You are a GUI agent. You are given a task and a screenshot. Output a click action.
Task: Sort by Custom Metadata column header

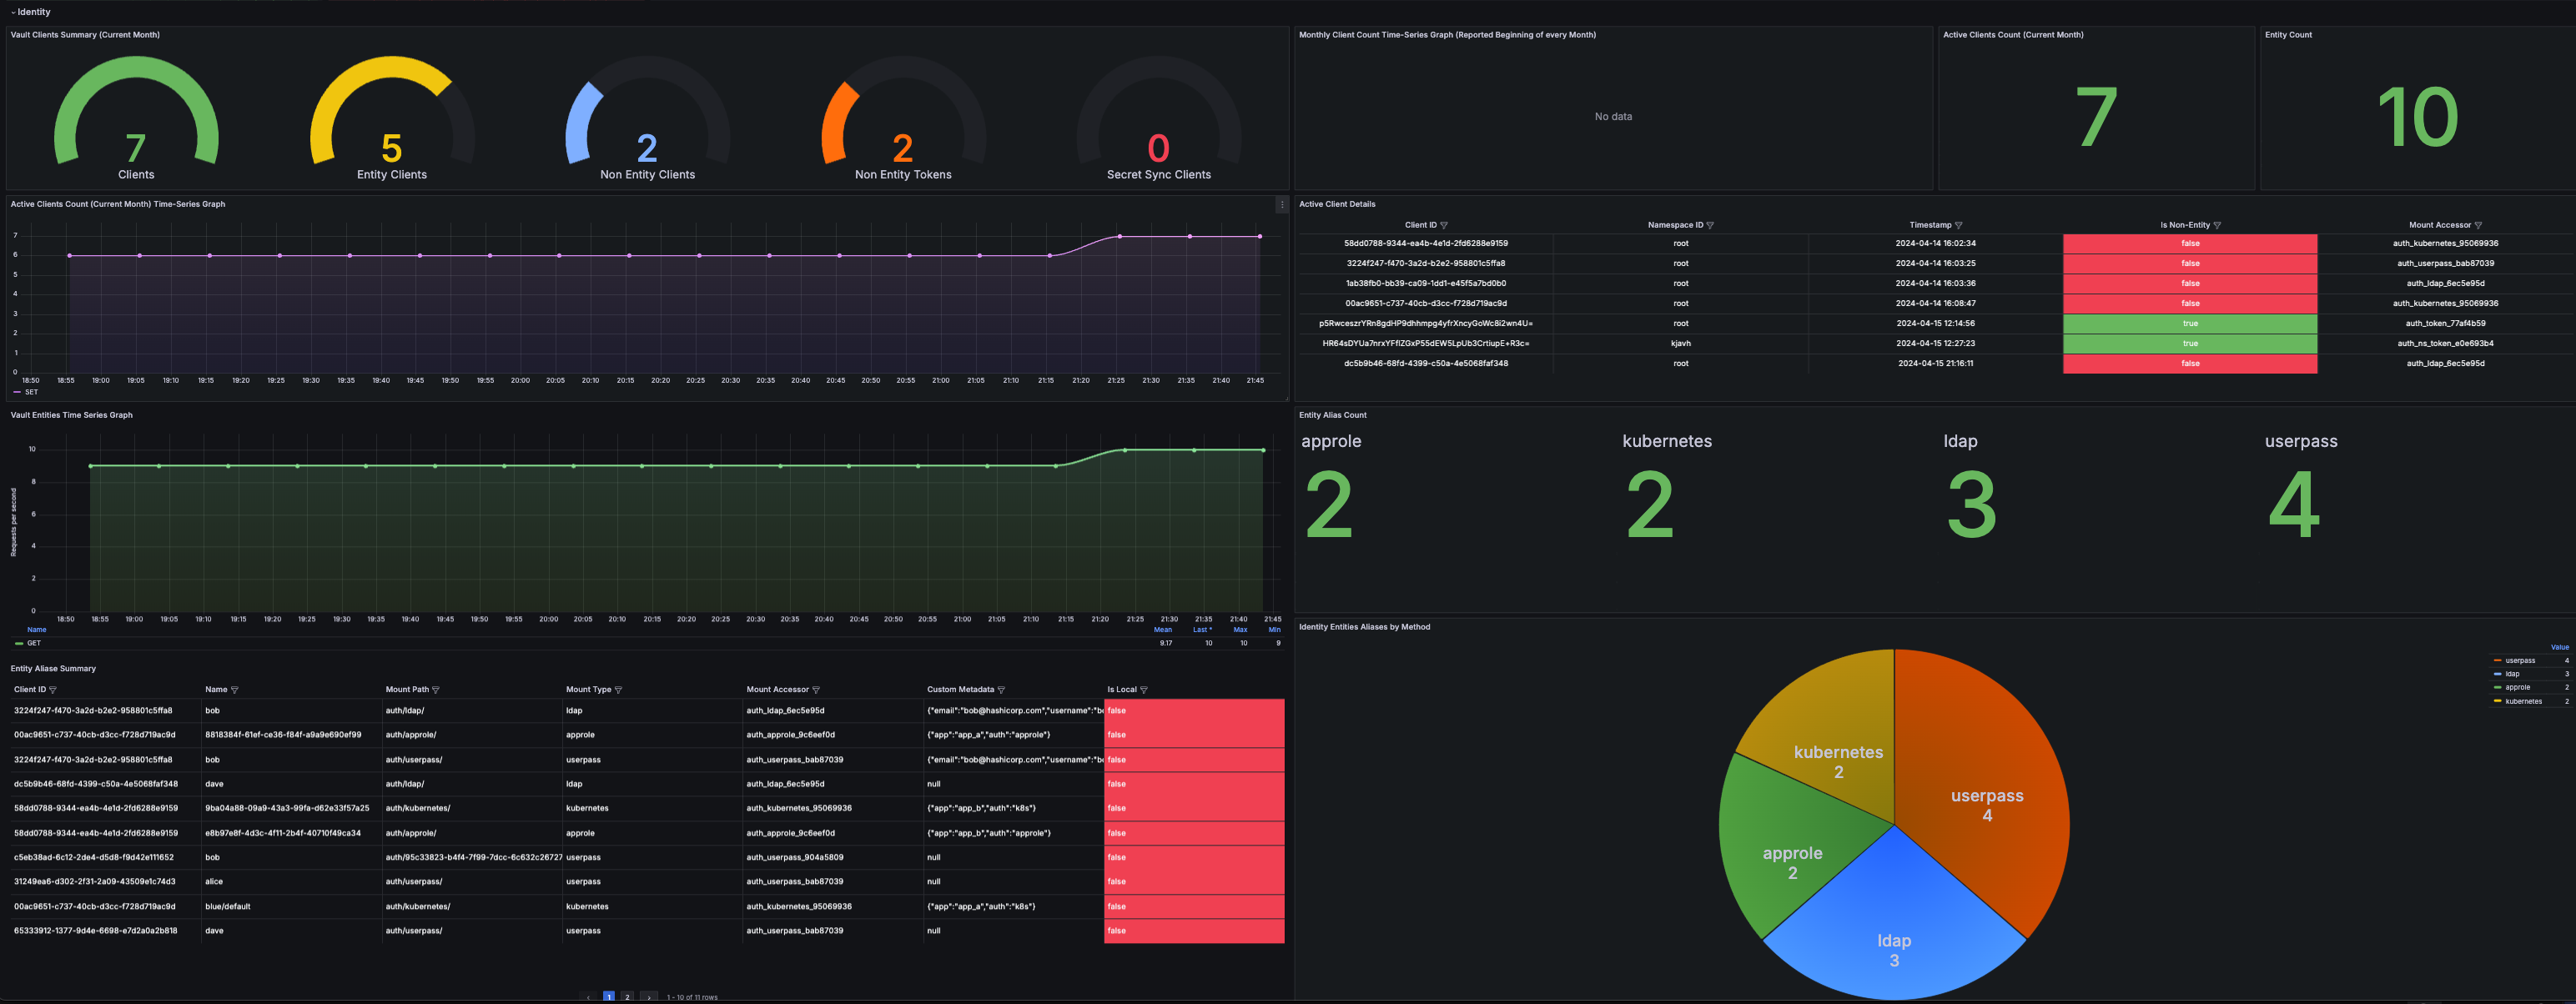pyautogui.click(x=960, y=690)
